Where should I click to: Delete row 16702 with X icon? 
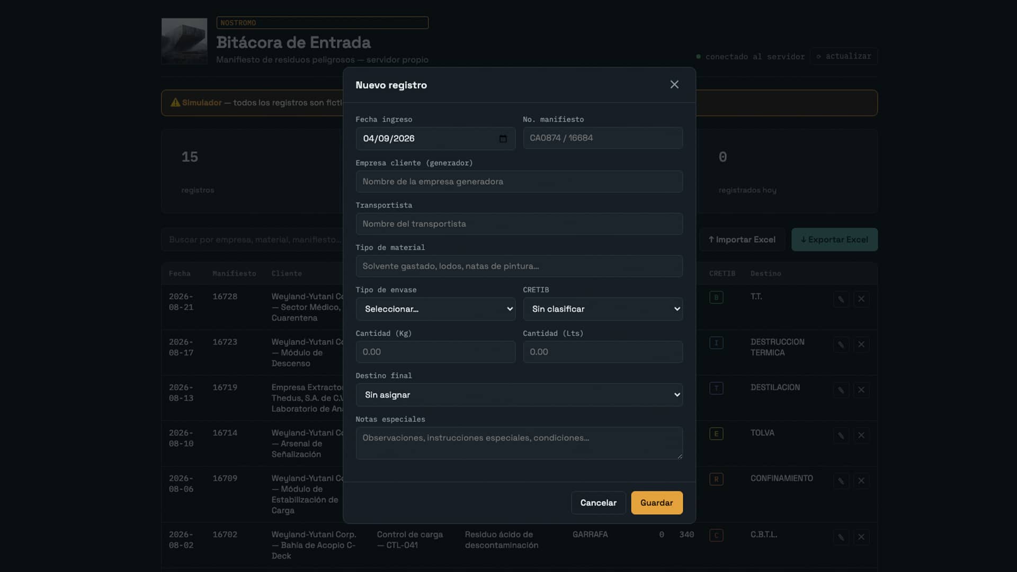[861, 538]
